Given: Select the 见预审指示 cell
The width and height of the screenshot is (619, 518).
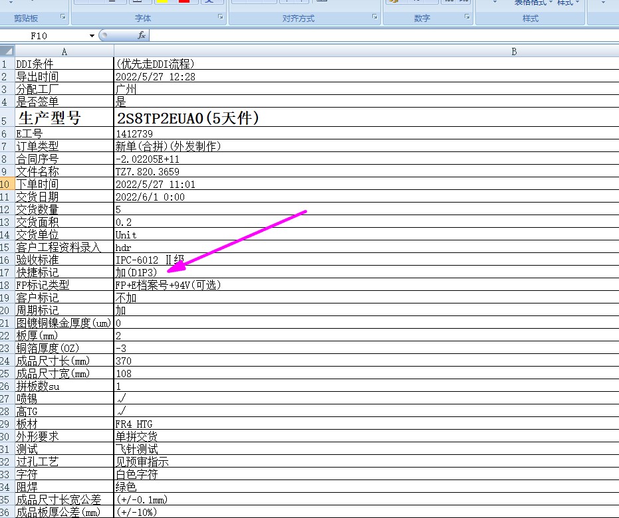Looking at the screenshot, I should click(x=366, y=462).
